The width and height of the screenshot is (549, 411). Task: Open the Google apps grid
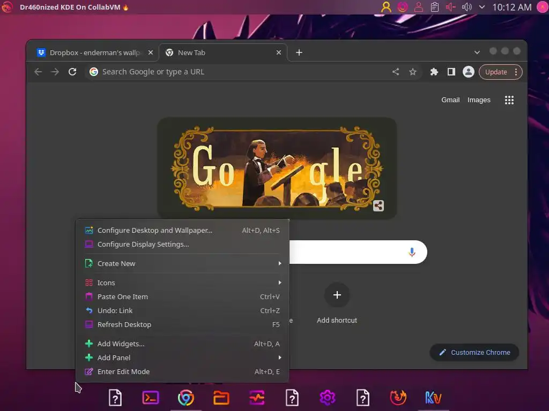tap(509, 100)
